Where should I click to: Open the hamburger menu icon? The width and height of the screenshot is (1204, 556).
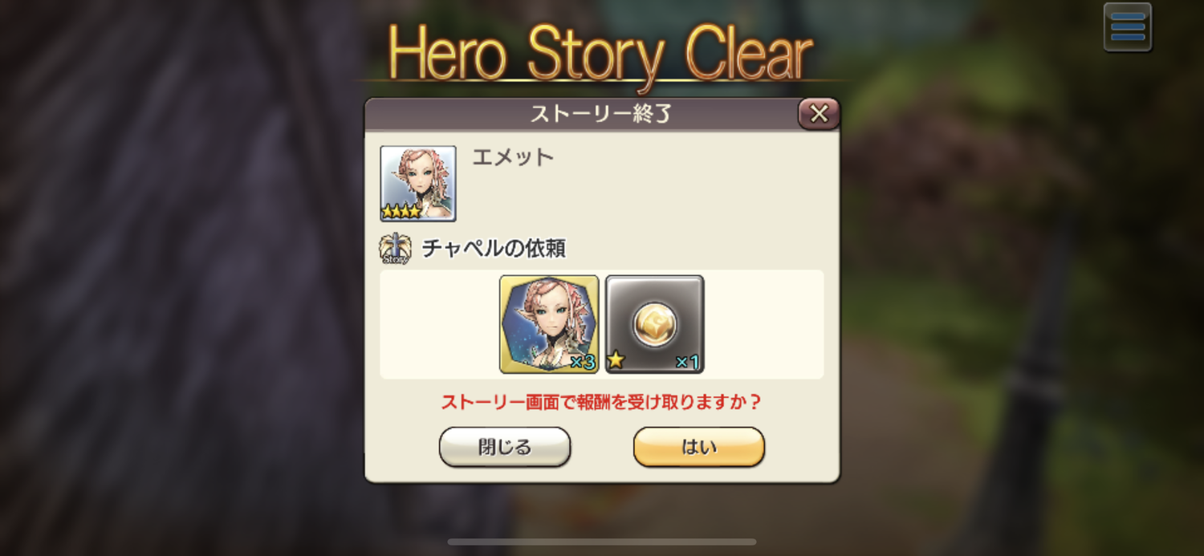tap(1128, 27)
